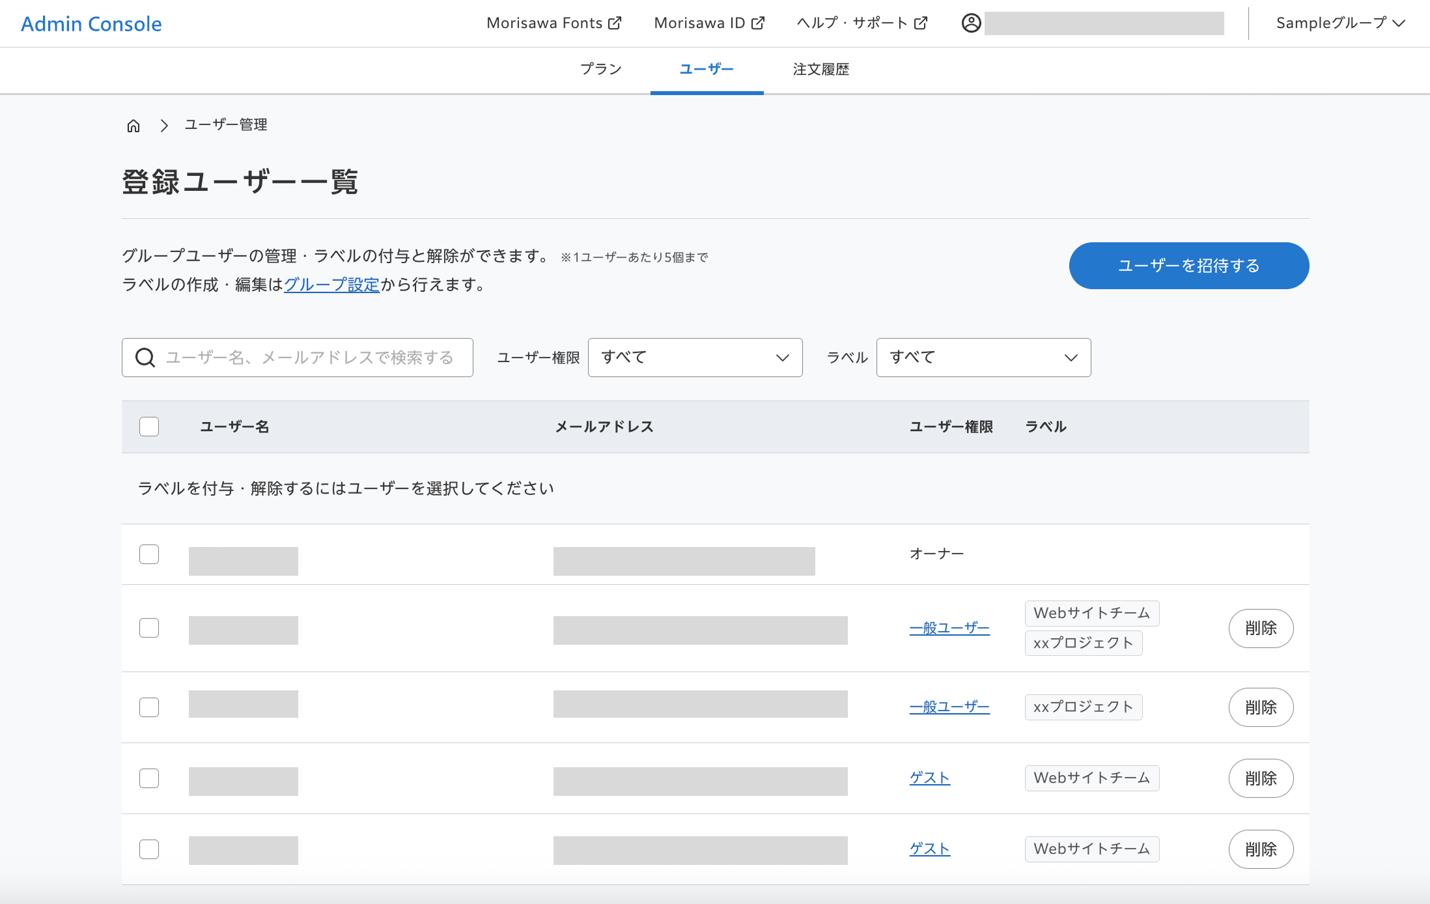Image resolution: width=1430 pixels, height=904 pixels.
Task: Click the account profile icon in header
Action: coord(971,23)
